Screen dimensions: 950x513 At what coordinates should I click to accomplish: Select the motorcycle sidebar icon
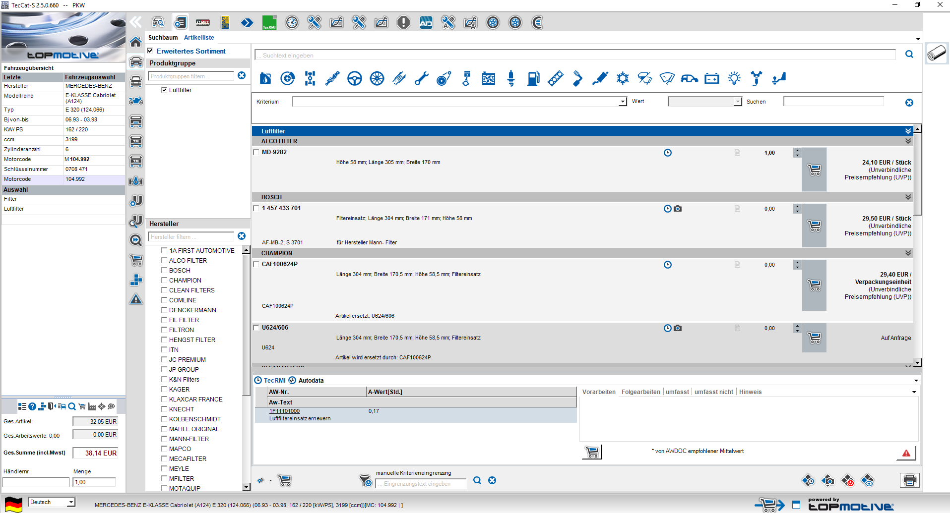[x=136, y=101]
